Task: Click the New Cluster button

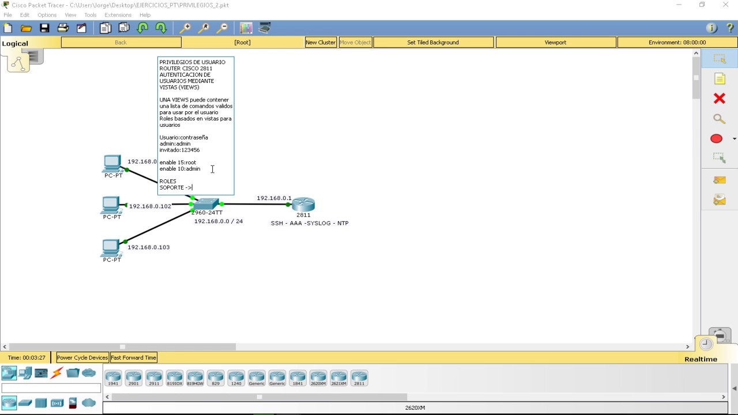Action: (321, 42)
